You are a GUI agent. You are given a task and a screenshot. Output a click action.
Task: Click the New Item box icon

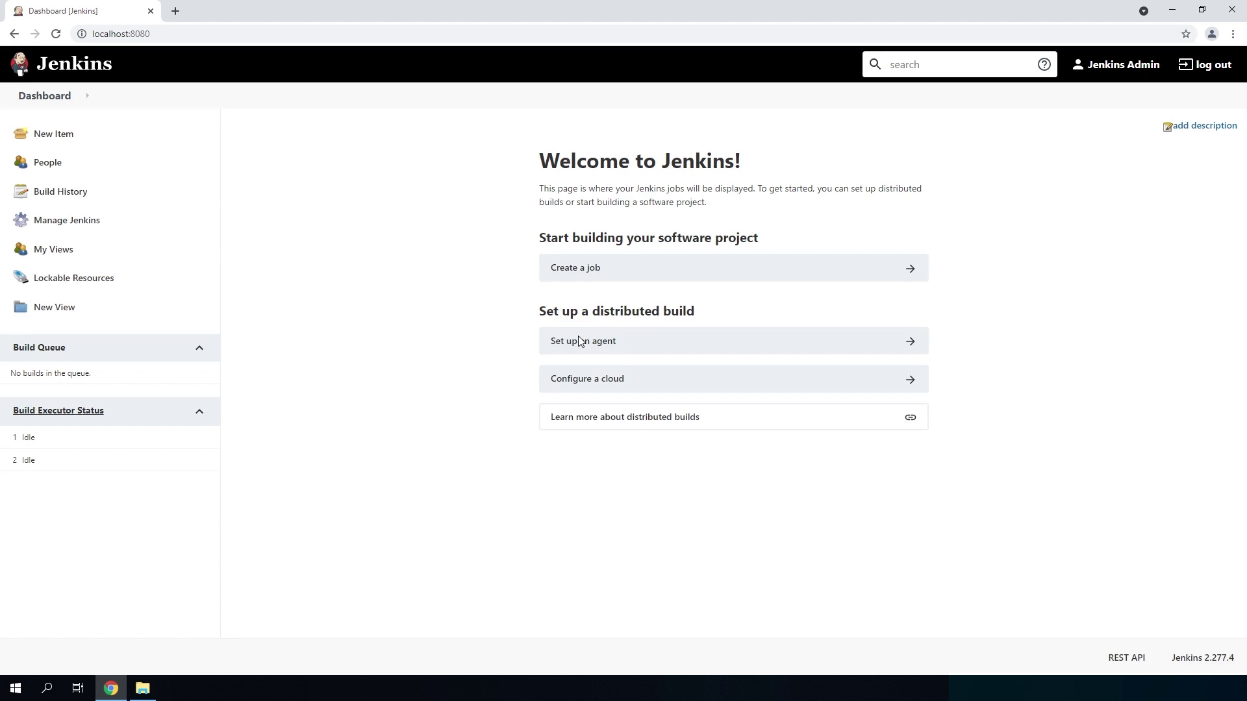(x=21, y=134)
